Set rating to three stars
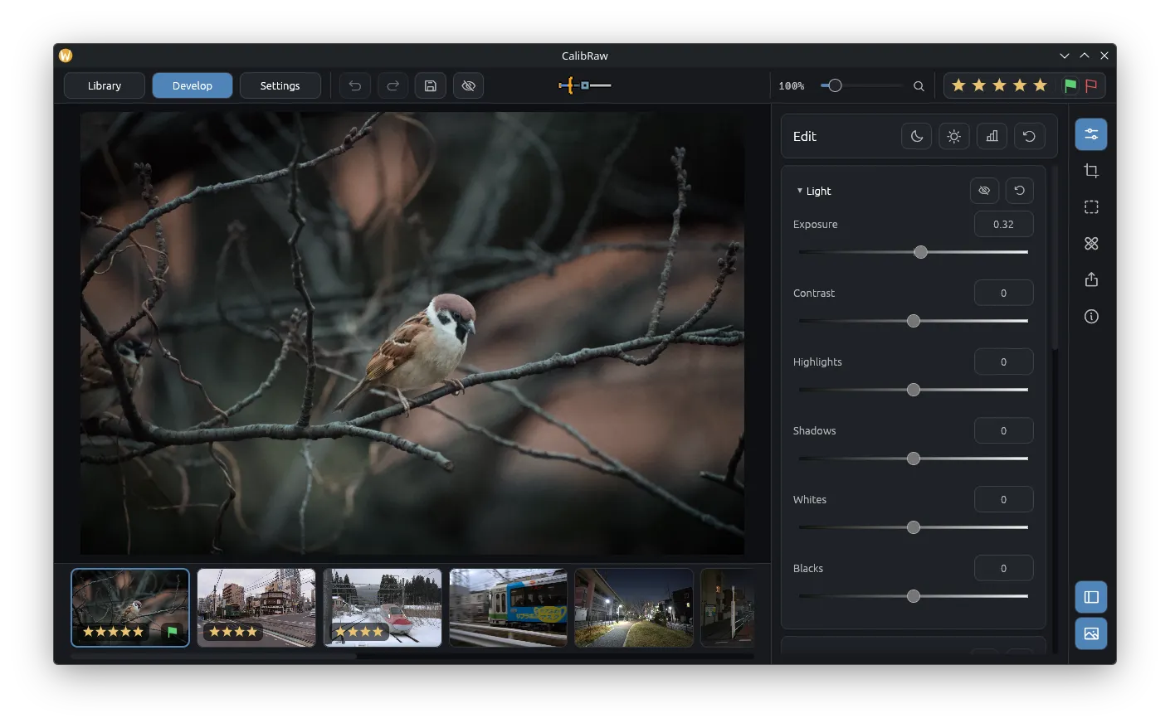 (999, 85)
